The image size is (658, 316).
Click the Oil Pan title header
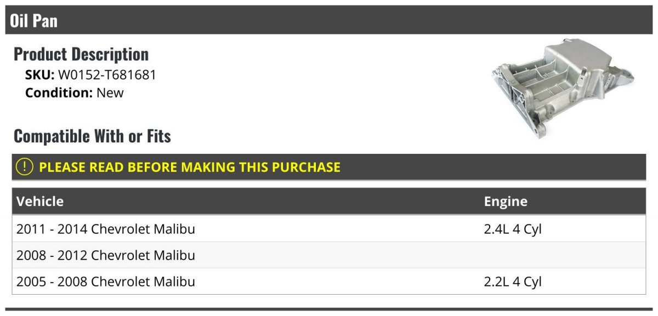click(34, 21)
